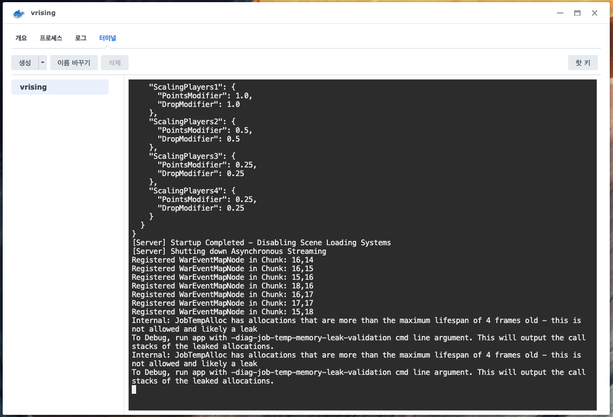Select the 터미널 tab

107,38
